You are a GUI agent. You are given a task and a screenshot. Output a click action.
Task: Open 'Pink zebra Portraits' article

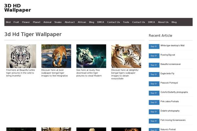169,102
